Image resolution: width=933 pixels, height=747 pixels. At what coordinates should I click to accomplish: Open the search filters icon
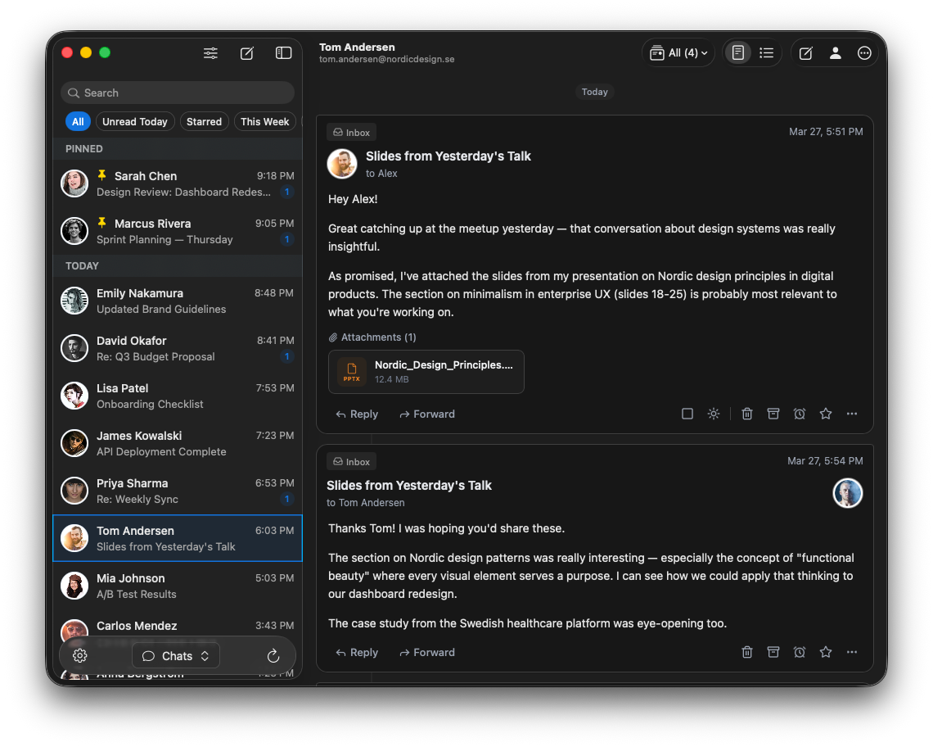(210, 52)
